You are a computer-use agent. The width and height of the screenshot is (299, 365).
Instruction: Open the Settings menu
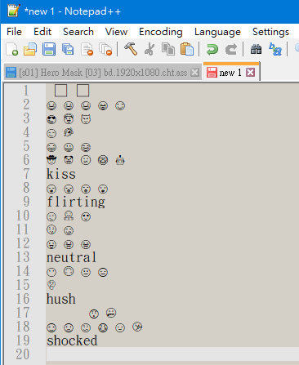pos(270,32)
